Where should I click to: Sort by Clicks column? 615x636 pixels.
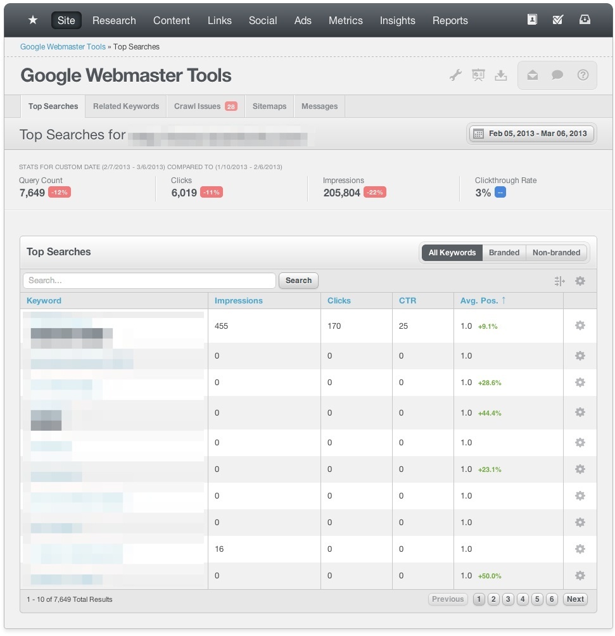point(339,300)
